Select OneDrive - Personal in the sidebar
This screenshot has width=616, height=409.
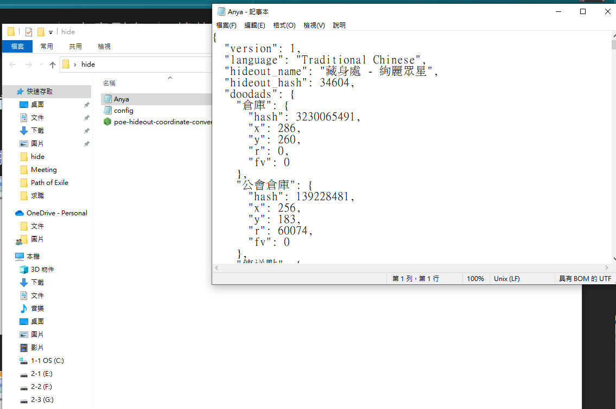click(x=56, y=213)
